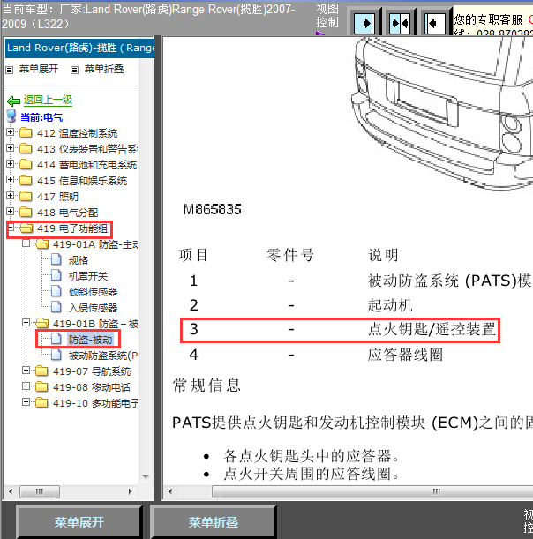Click the 417 照明 folder icon
533x539 pixels.
point(26,196)
